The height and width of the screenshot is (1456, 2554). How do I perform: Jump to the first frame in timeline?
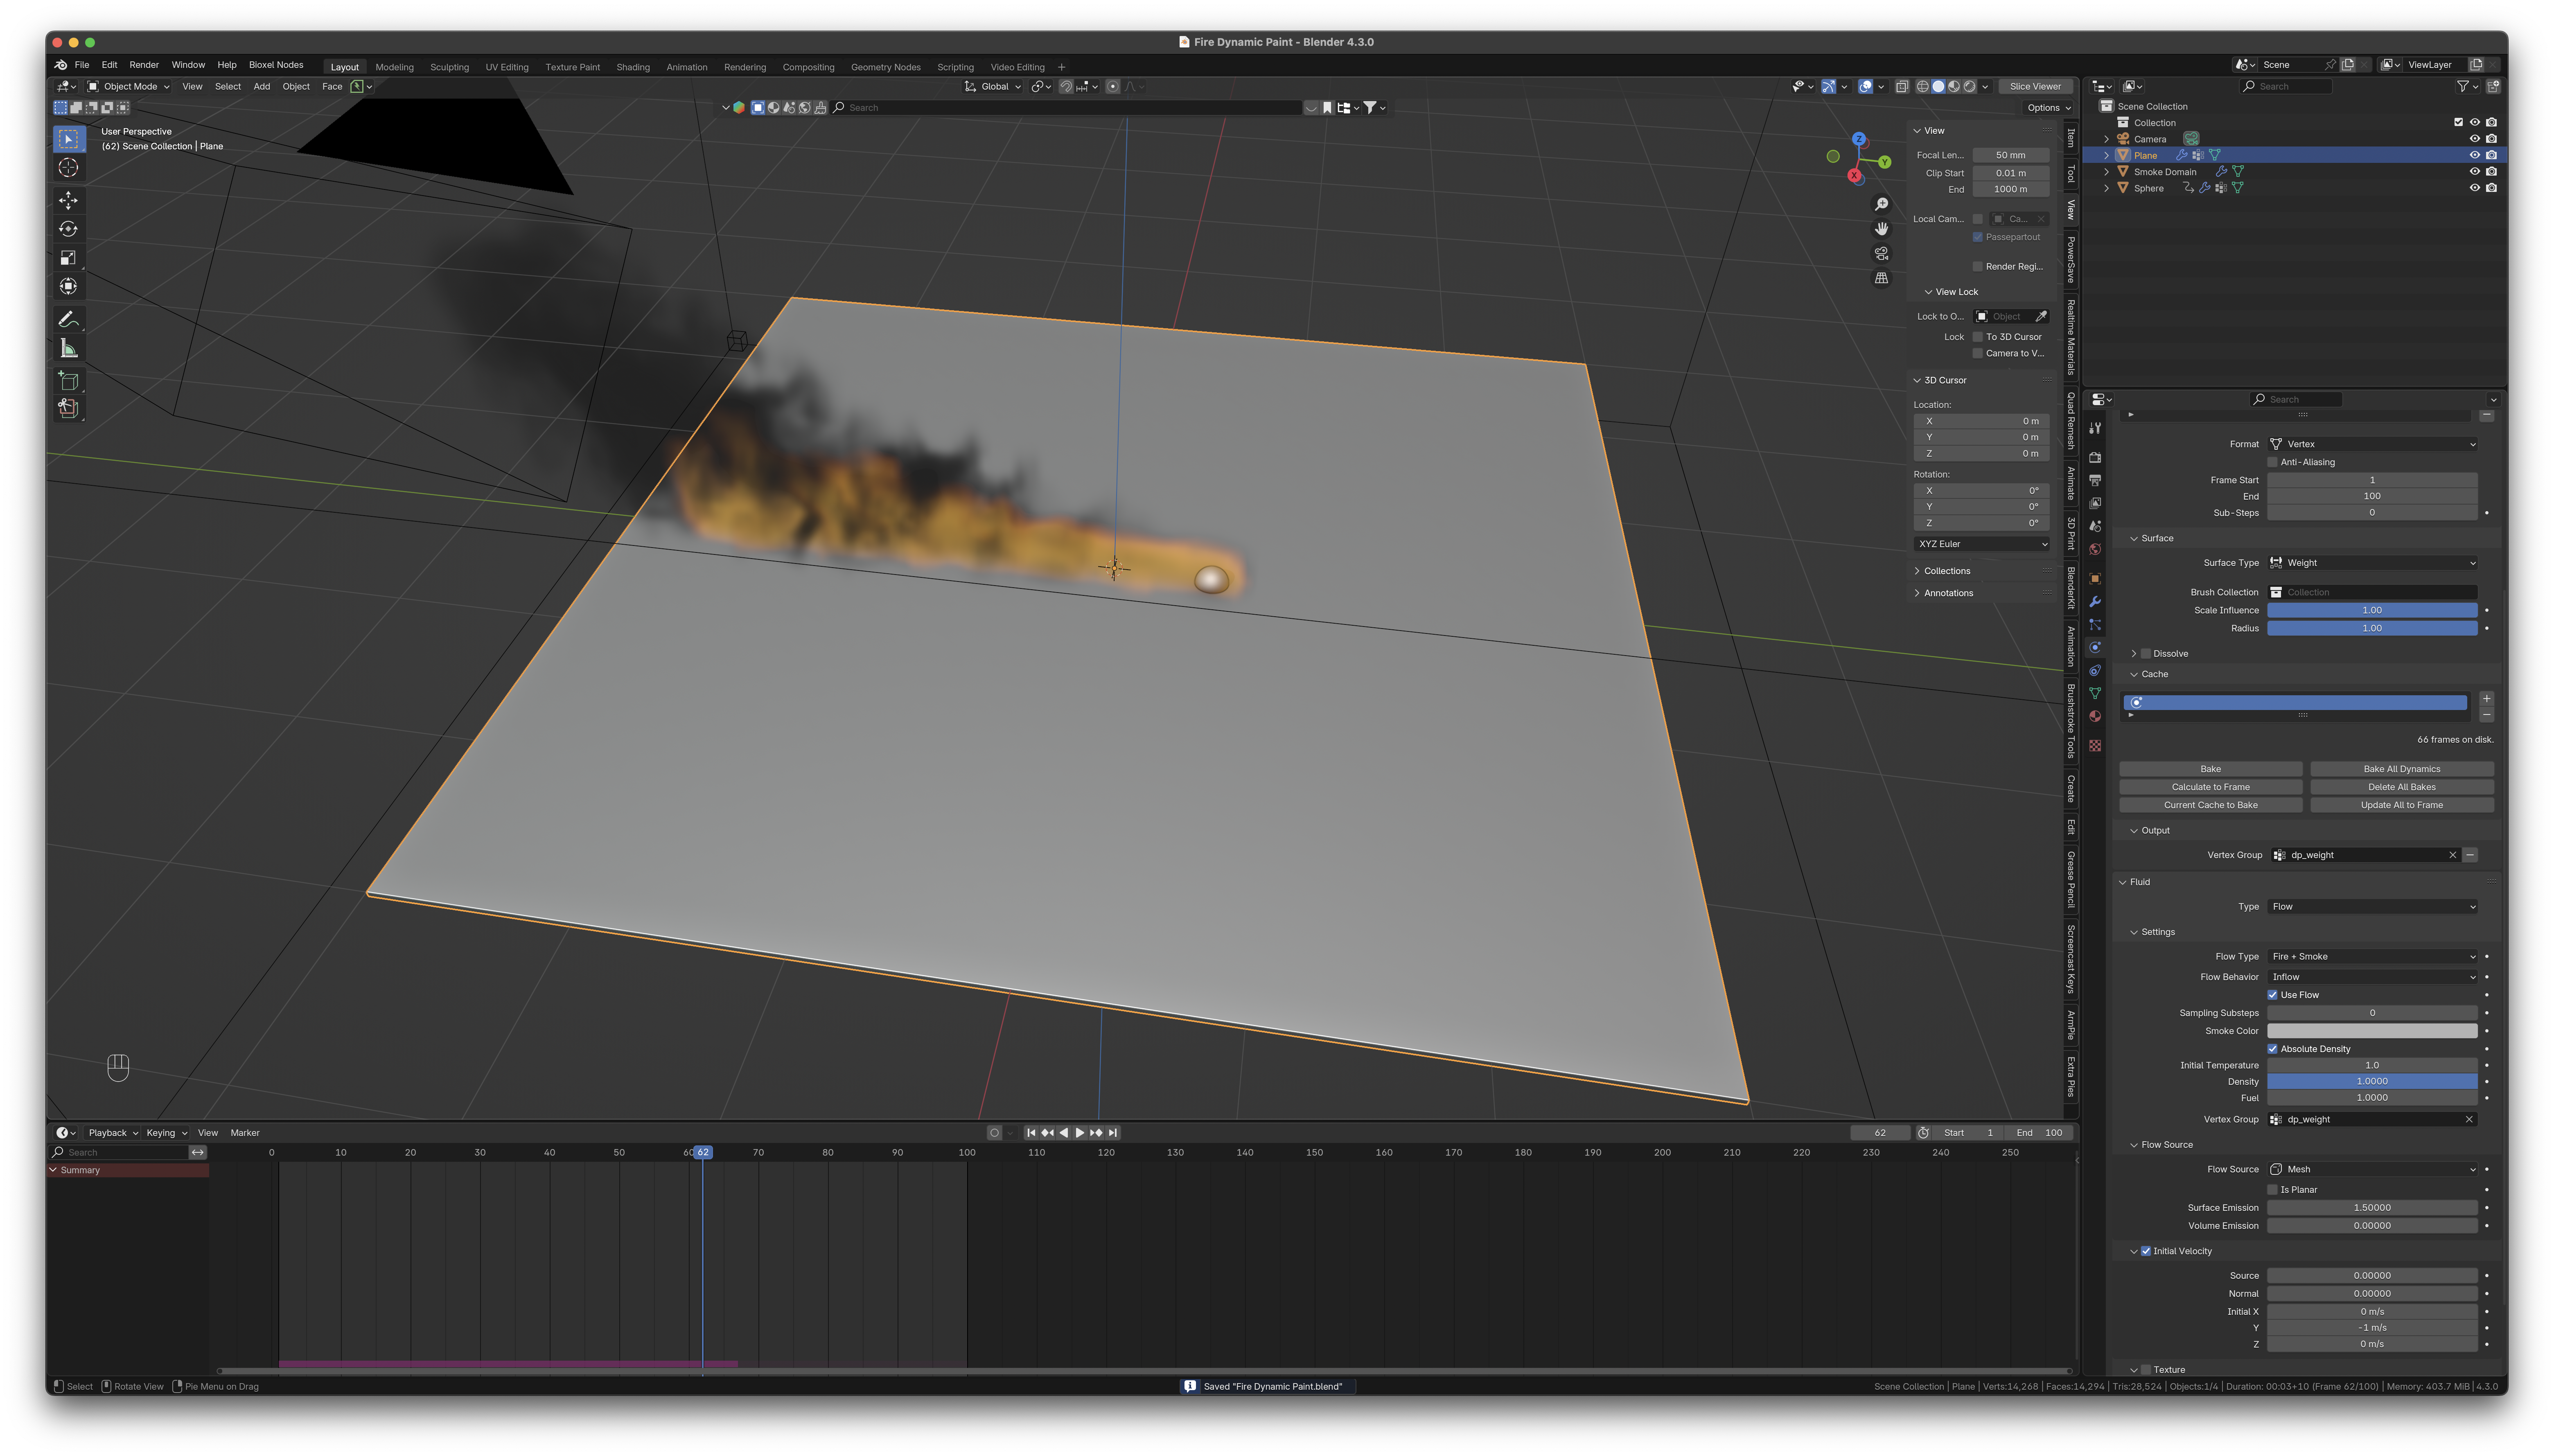(x=1031, y=1133)
